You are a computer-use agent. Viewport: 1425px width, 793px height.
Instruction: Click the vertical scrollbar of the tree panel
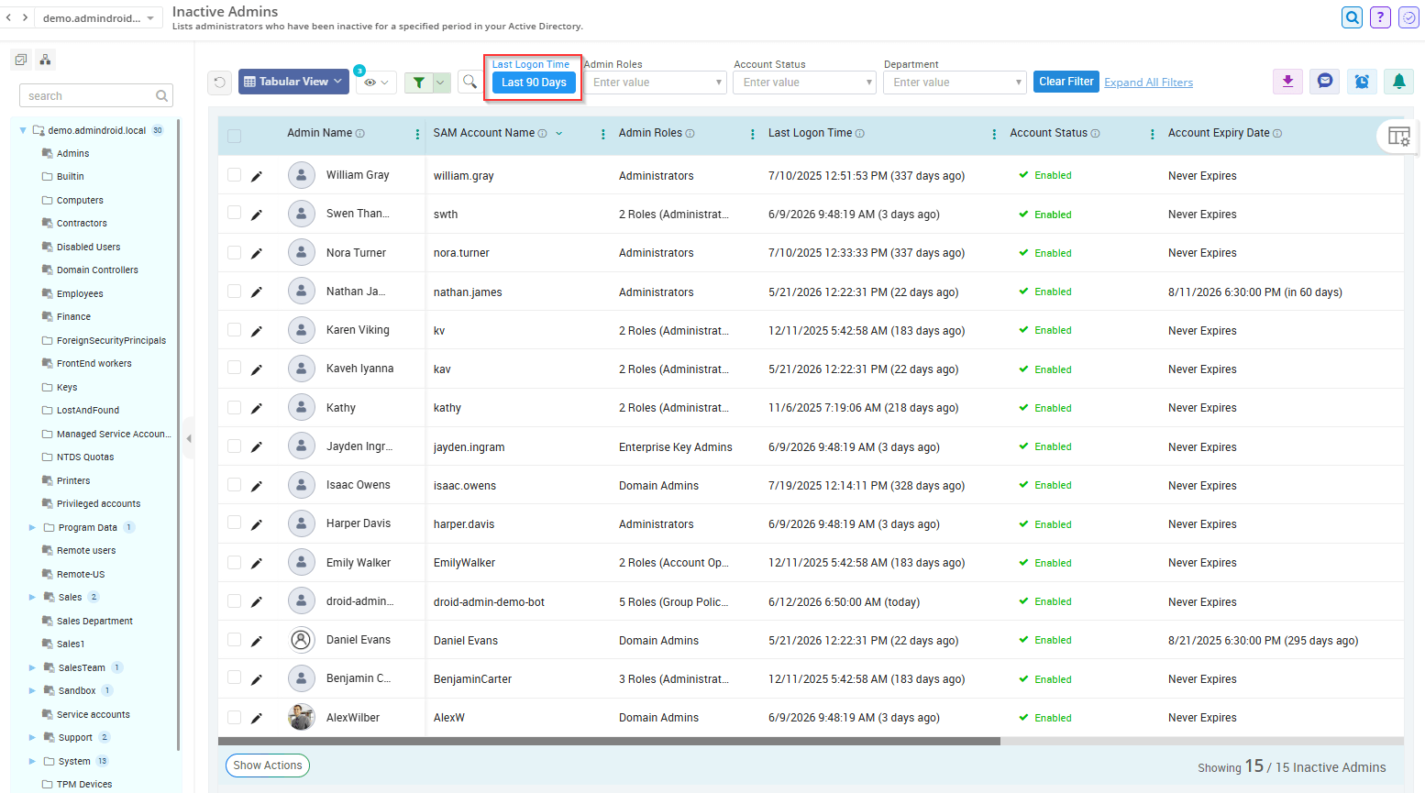coord(178,435)
